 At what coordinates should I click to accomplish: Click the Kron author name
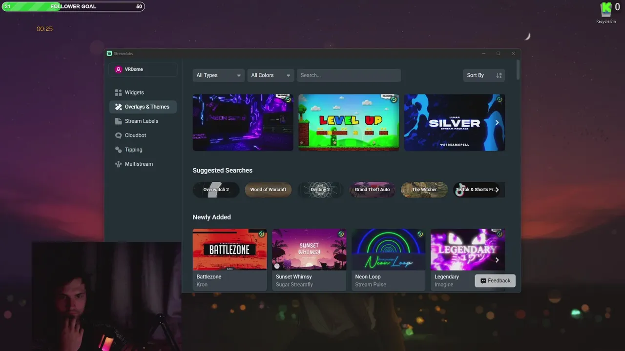202,285
